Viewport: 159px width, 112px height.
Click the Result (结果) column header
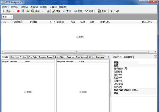pyautogui.click(x=83, y=22)
